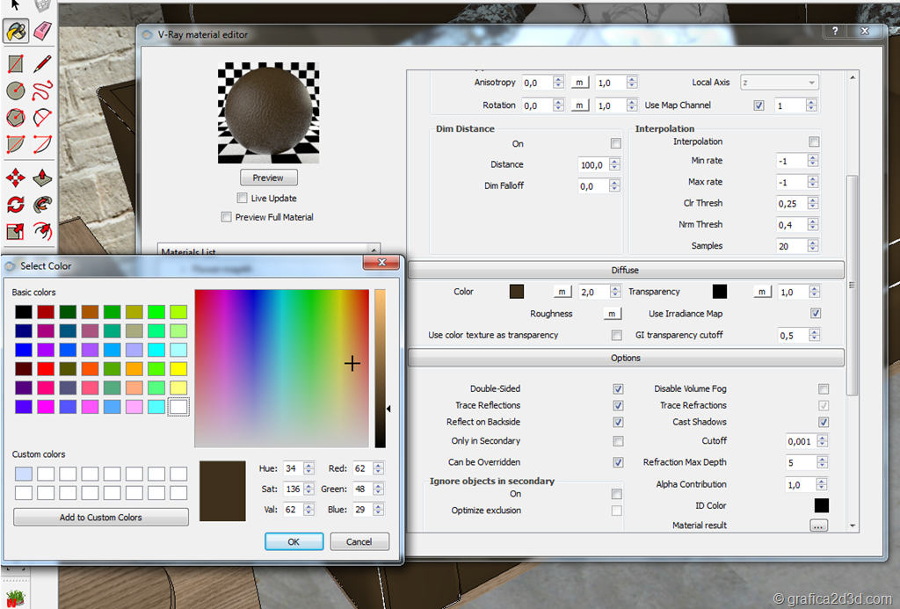
Task: Pick the white basic color swatch
Action: tap(178, 407)
